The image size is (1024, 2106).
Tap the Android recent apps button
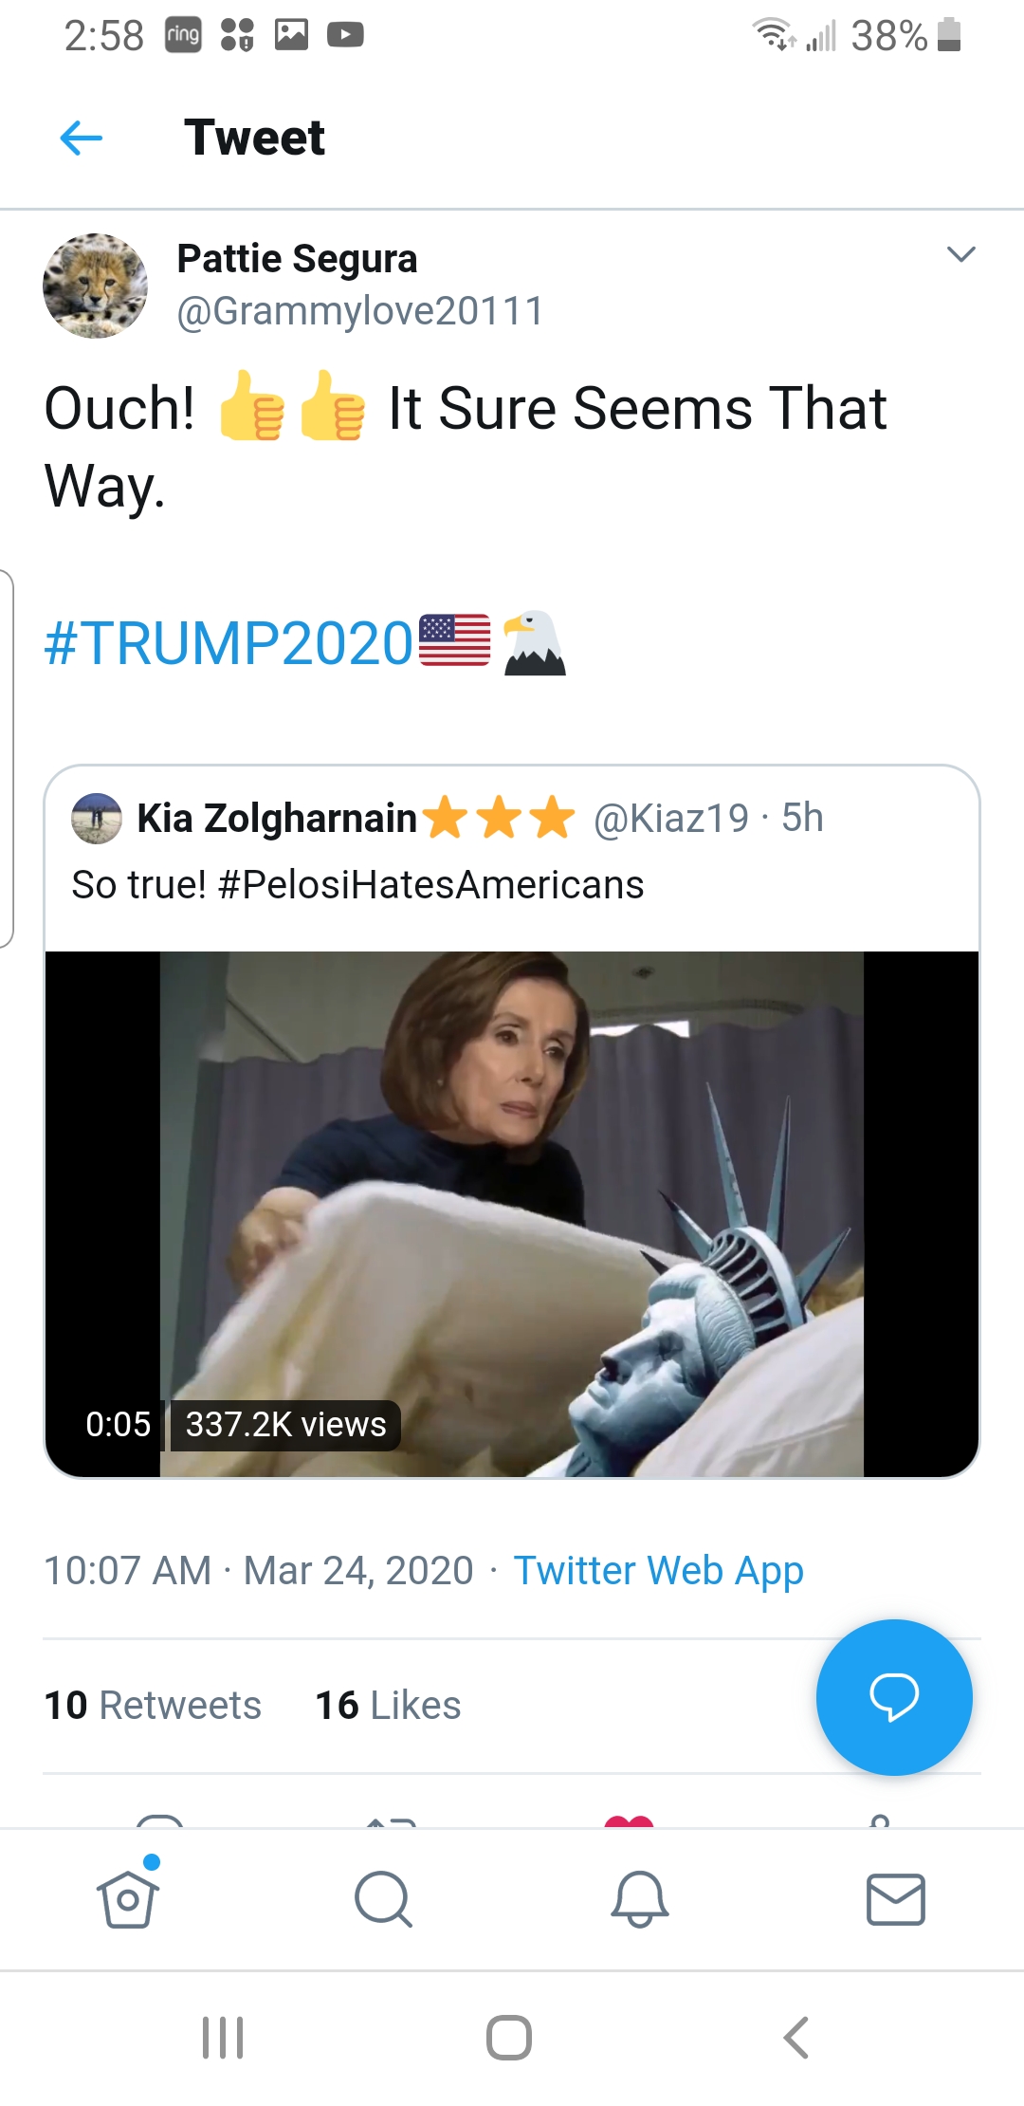pyautogui.click(x=224, y=2038)
